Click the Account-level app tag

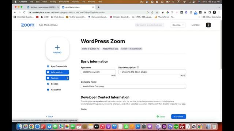pyautogui.click(x=110, y=49)
